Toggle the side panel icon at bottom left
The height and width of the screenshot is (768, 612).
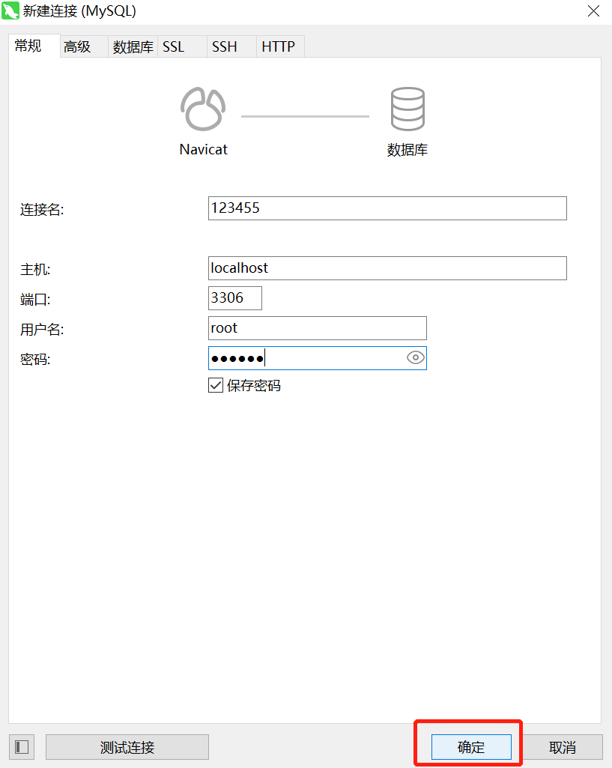coord(22,747)
